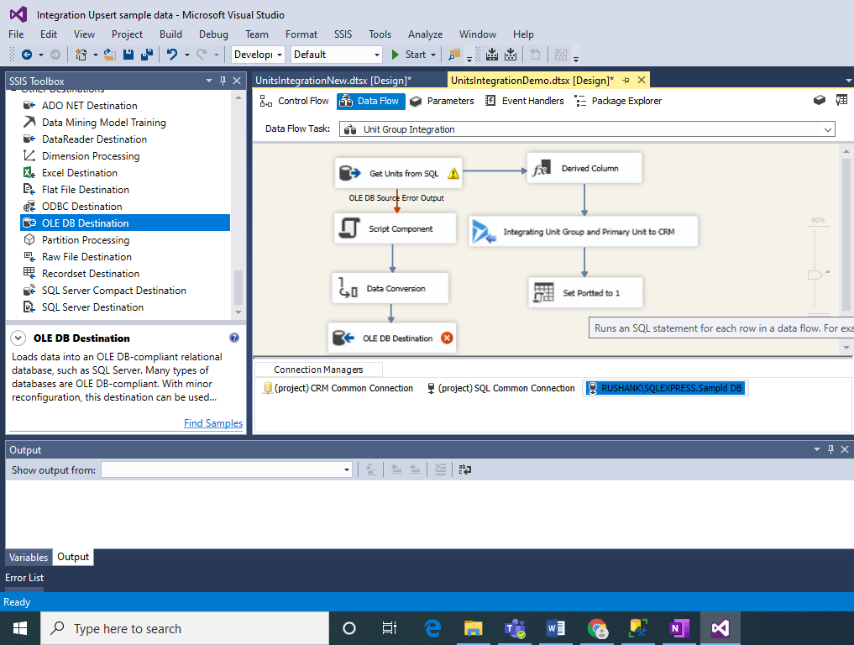Click the Start debugging button
This screenshot has width=854, height=645.
click(409, 55)
